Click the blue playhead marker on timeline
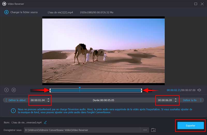 pos(80,88)
